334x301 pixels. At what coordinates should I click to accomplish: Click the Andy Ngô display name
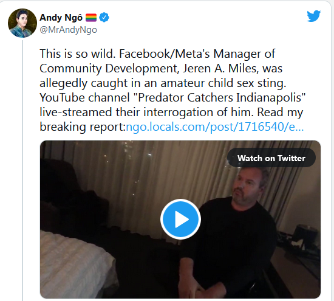tap(61, 18)
